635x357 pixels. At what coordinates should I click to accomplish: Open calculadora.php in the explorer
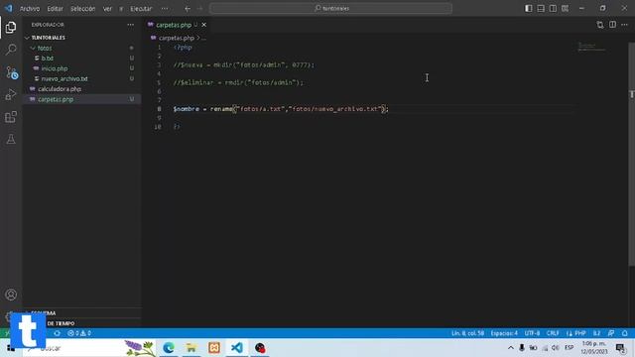[60, 89]
